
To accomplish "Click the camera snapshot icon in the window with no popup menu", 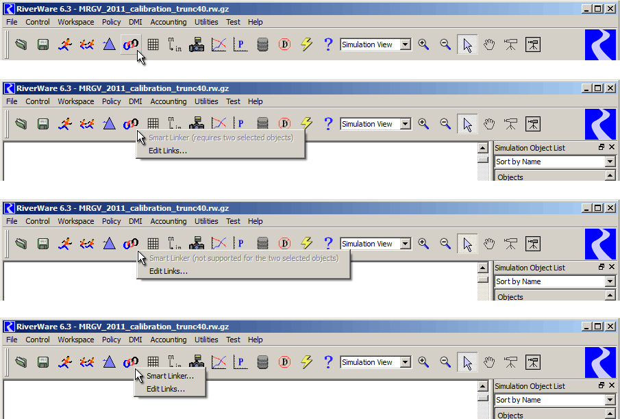I will (197, 45).
